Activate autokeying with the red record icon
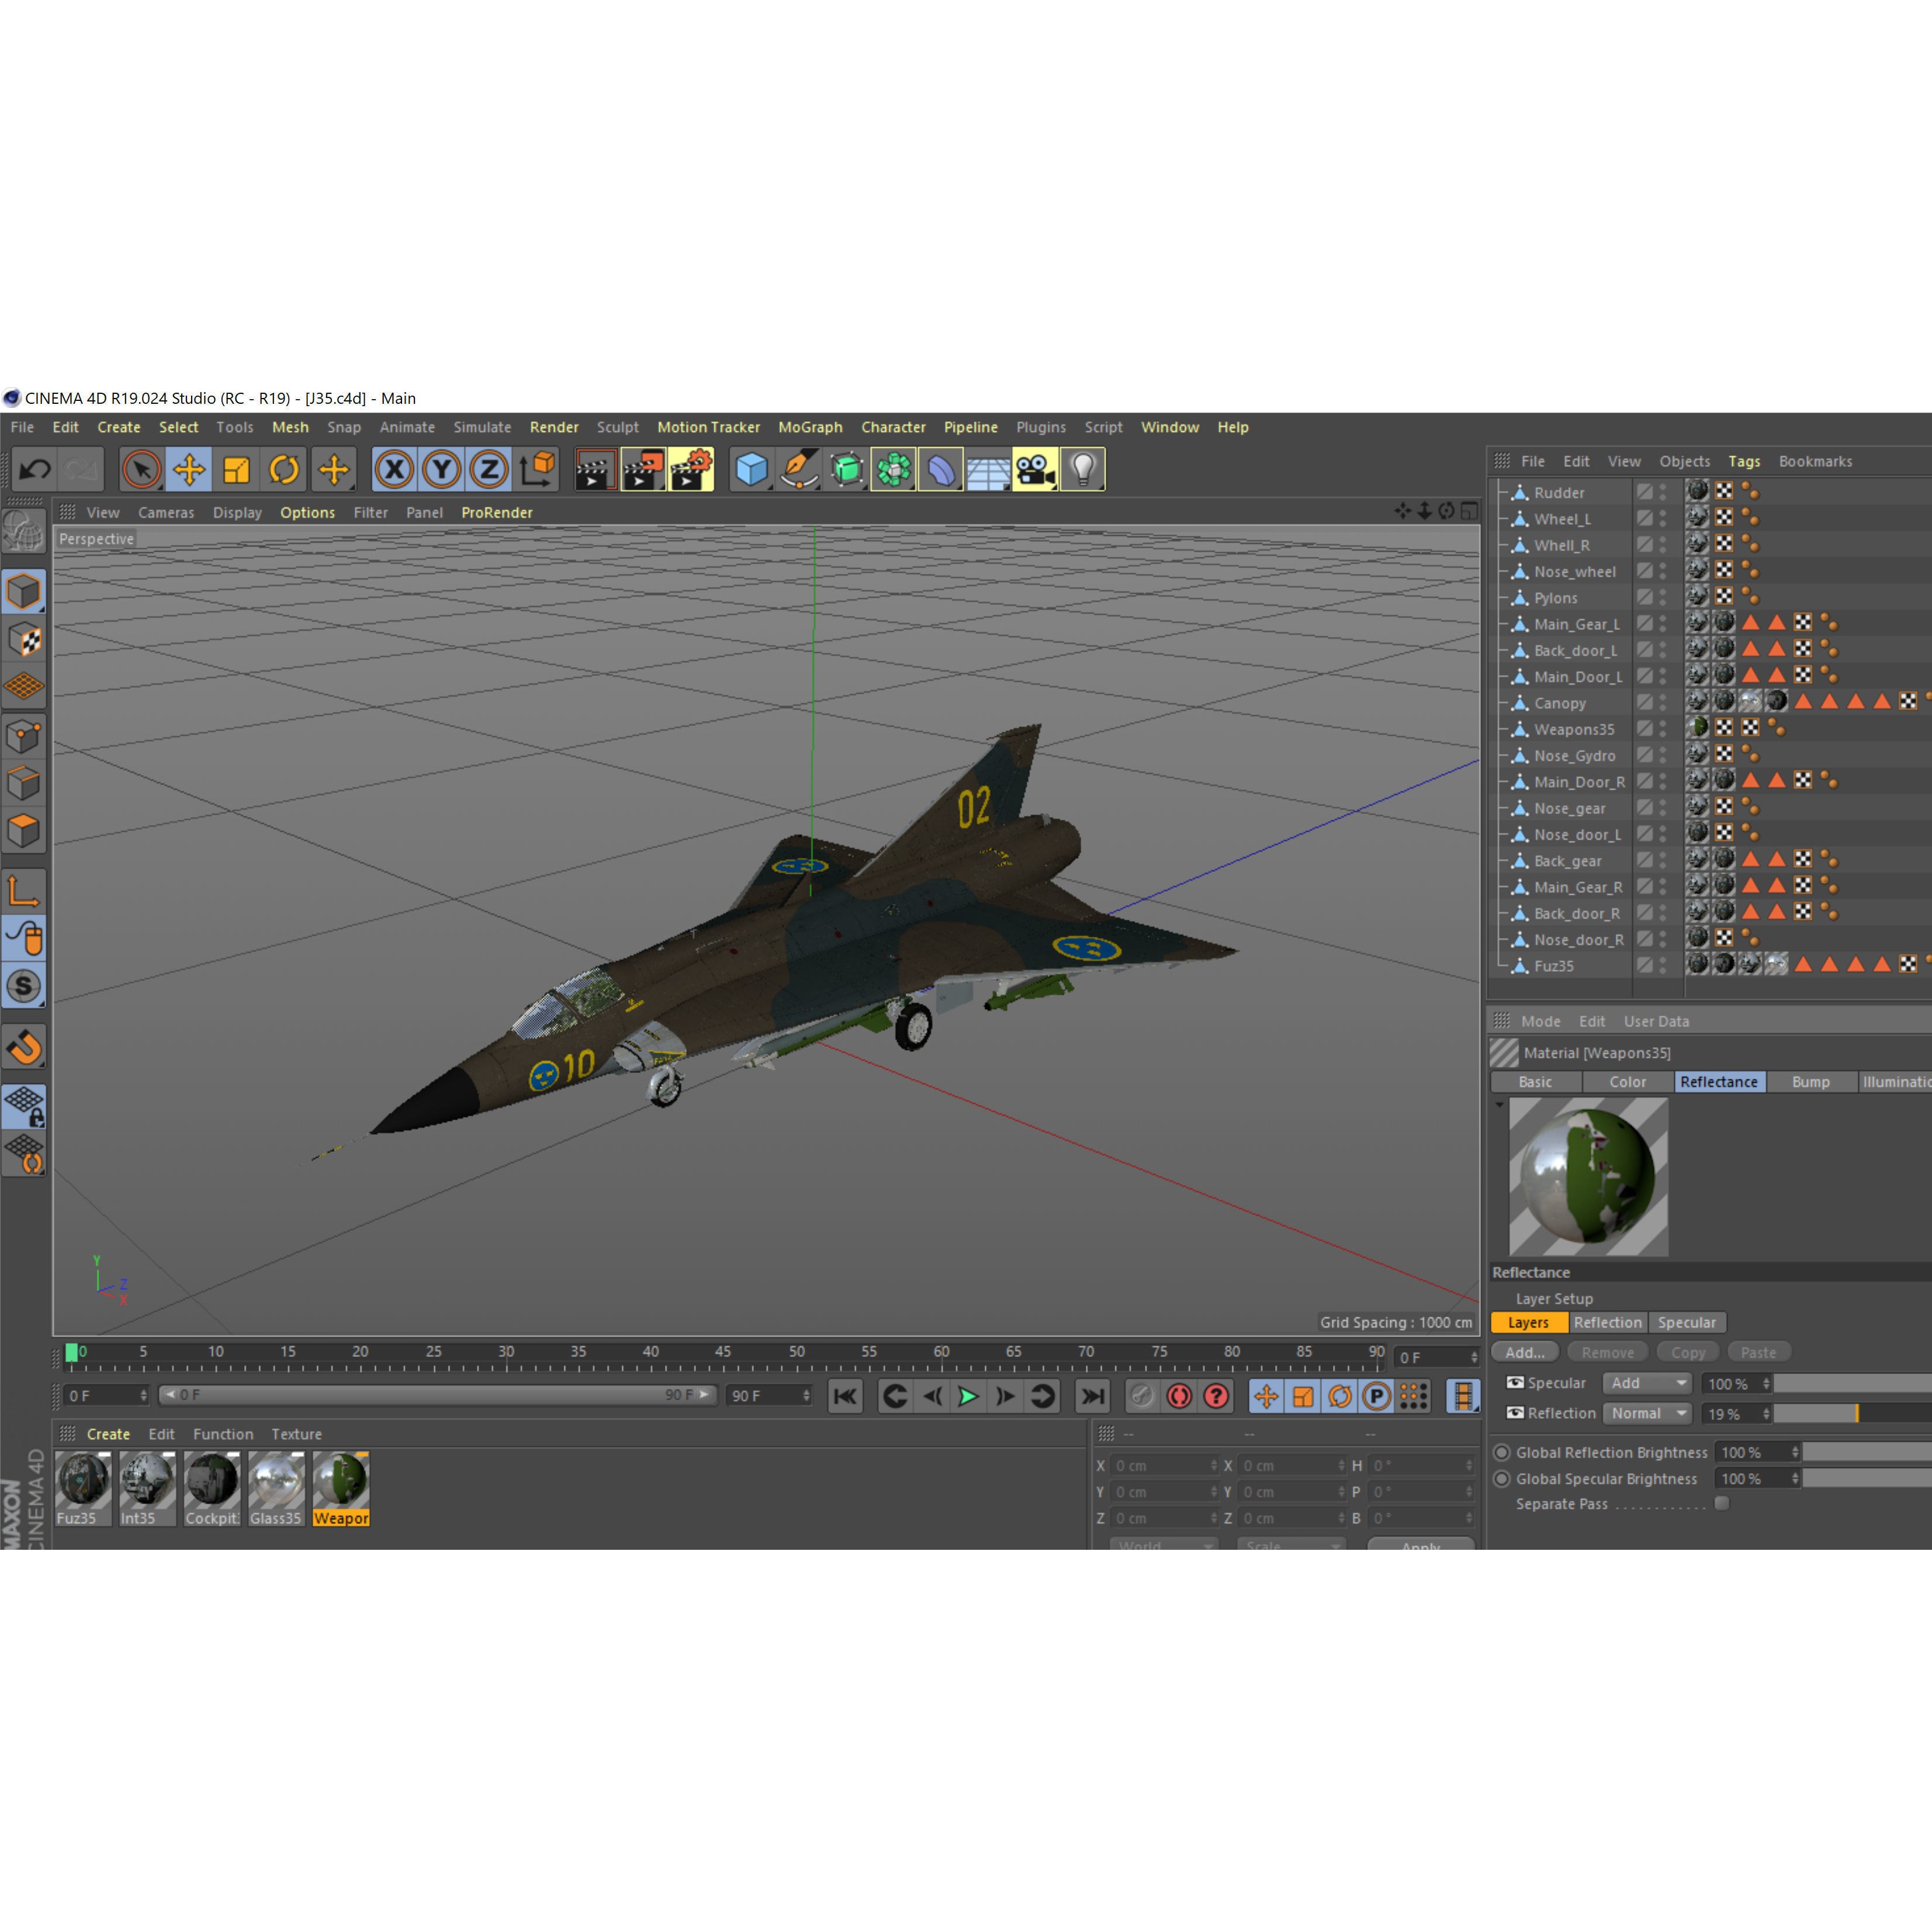1932x1932 pixels. click(x=1180, y=1395)
